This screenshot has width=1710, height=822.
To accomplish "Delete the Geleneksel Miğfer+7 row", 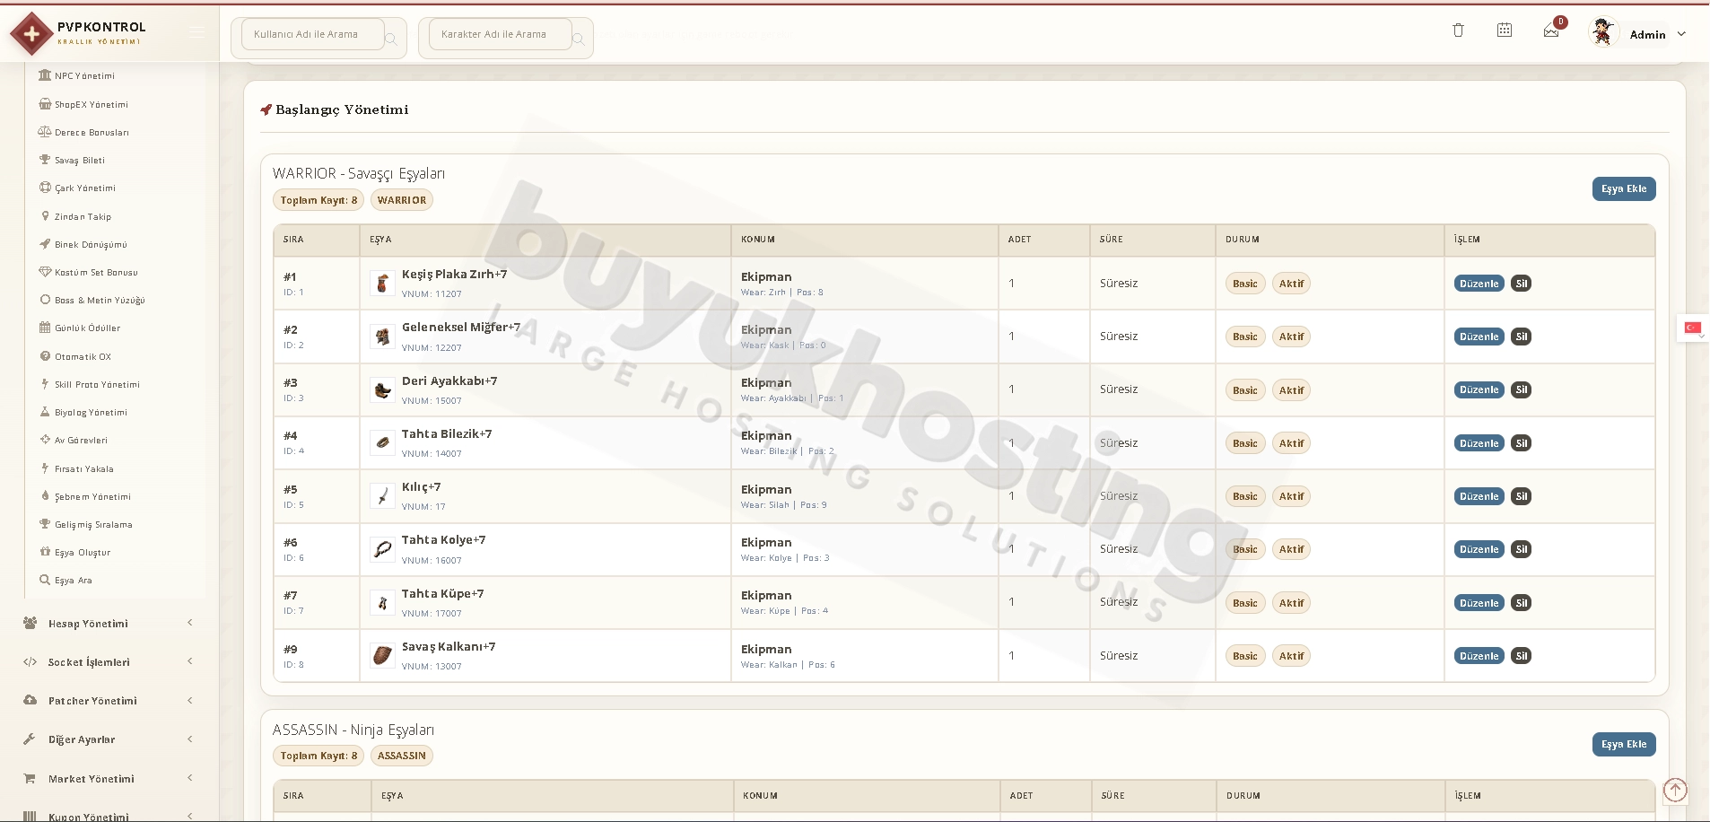I will point(1521,337).
